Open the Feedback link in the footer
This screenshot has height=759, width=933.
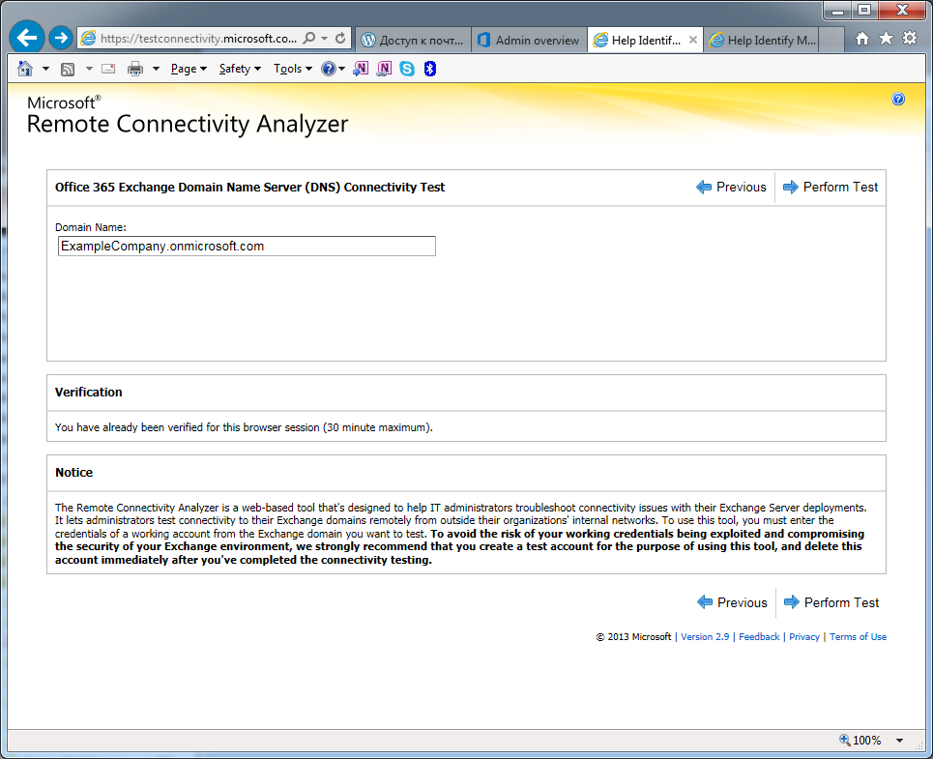(x=759, y=637)
